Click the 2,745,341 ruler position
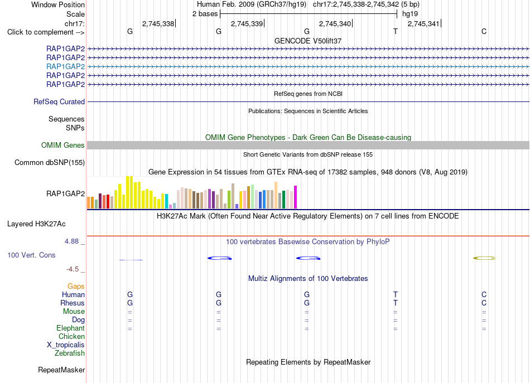 tap(423, 23)
